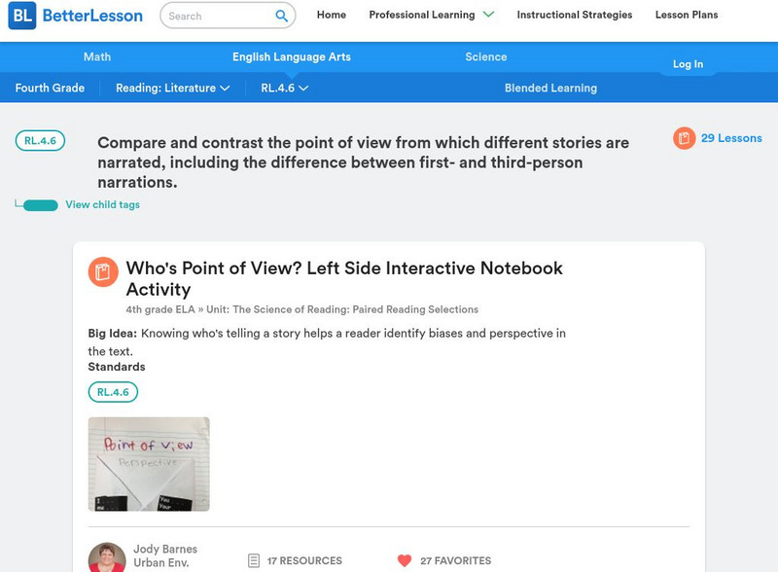This screenshot has height=572, width=778.
Task: Open Instructional Strategies menu item
Action: coord(574,16)
